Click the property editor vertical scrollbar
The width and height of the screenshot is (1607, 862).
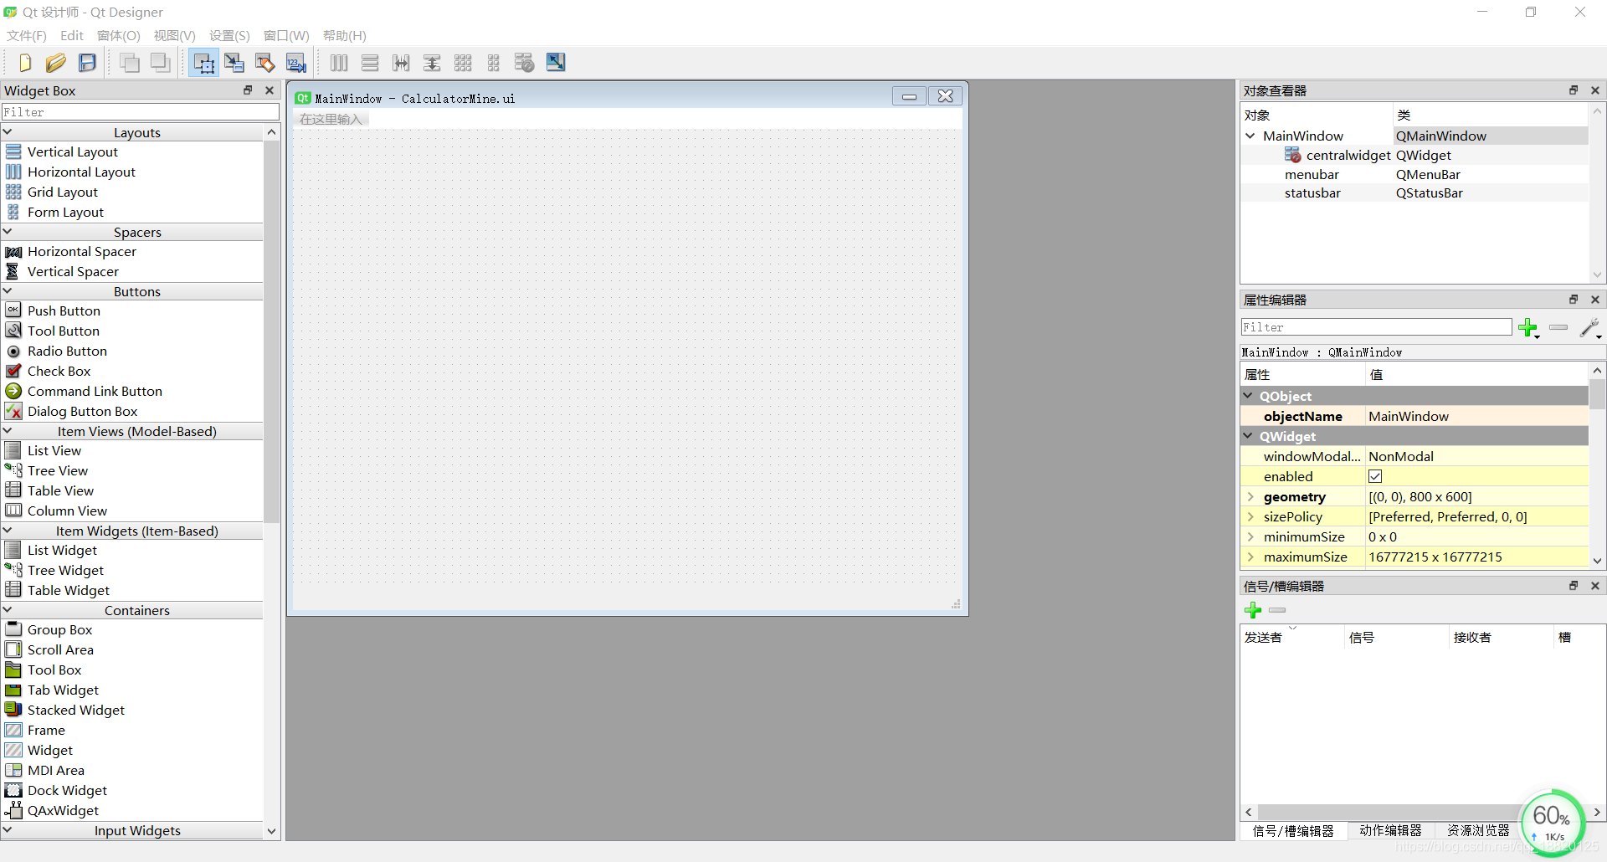point(1597,393)
